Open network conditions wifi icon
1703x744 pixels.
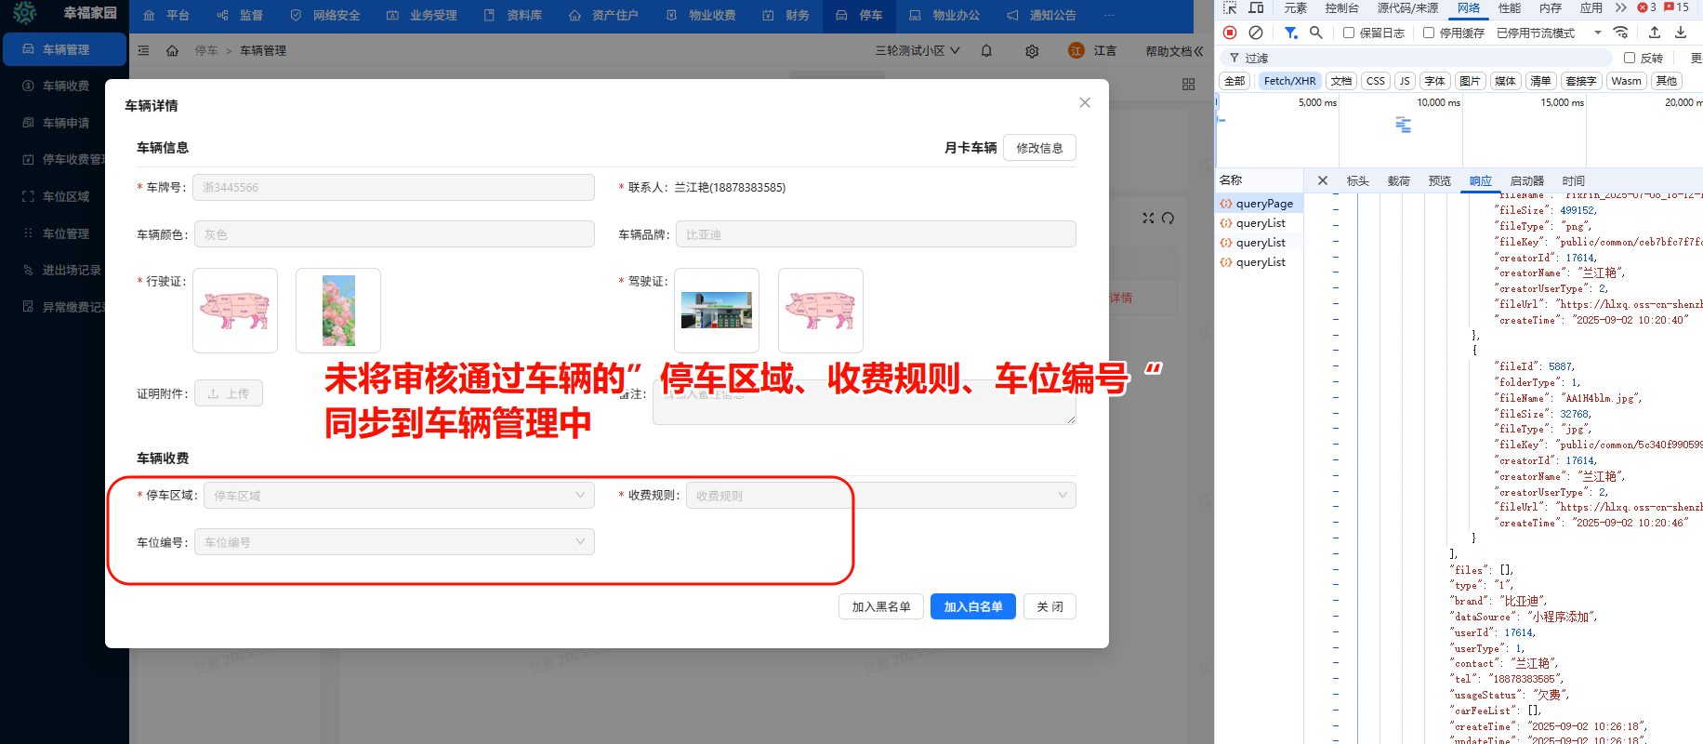point(1621,33)
